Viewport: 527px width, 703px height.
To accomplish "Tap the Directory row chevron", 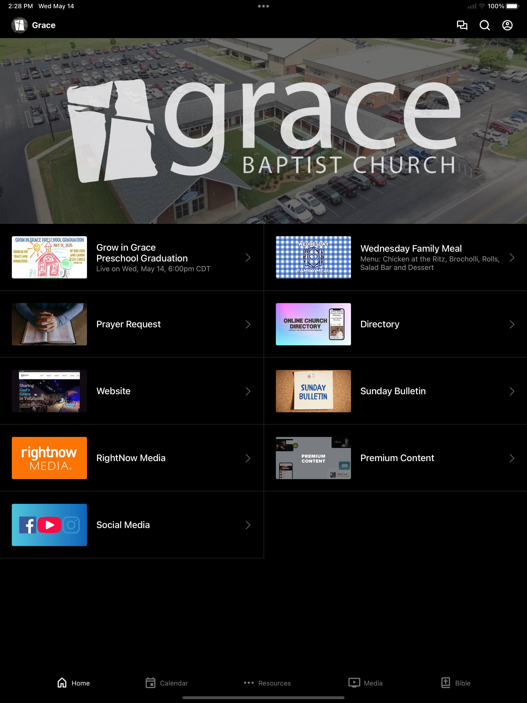I will pyautogui.click(x=512, y=324).
